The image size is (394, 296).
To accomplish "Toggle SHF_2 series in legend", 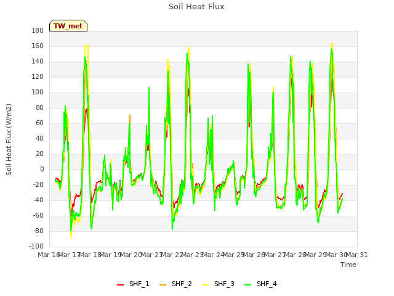I will (x=175, y=284).
